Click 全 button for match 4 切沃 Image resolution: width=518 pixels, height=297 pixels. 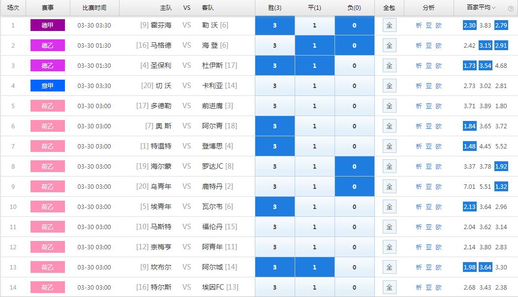point(390,86)
